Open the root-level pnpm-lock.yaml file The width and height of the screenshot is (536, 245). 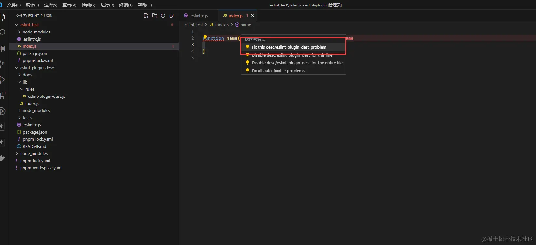(94, 161)
